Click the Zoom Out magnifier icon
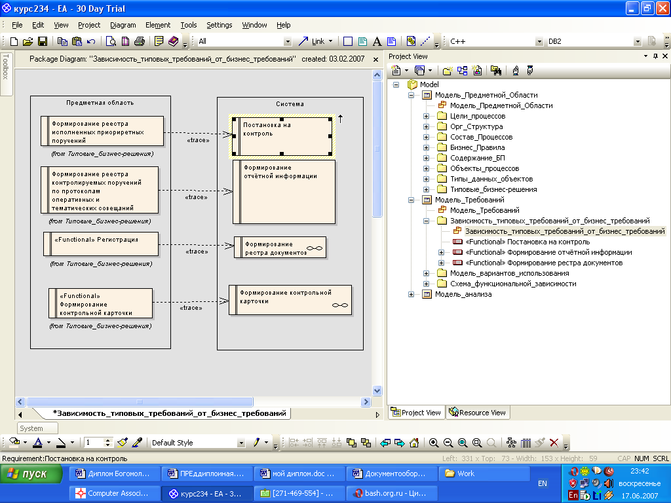This screenshot has height=503, width=671. [x=448, y=443]
